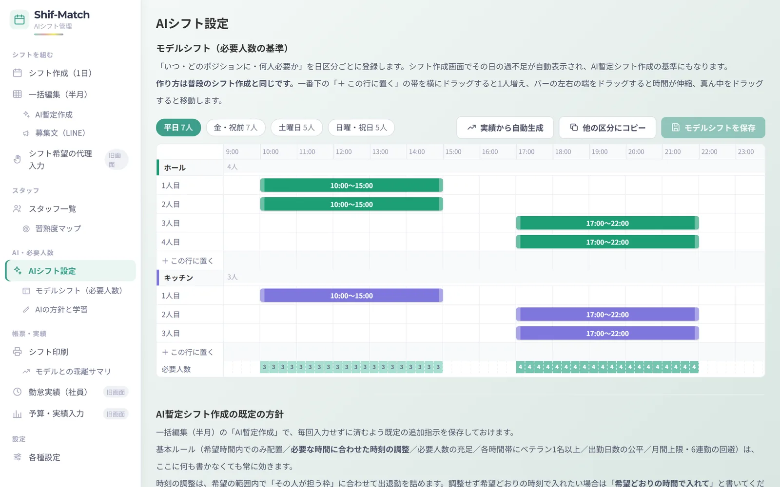The image size is (780, 487).
Task: Click the 他の区分にコピー button
Action: (x=607, y=128)
